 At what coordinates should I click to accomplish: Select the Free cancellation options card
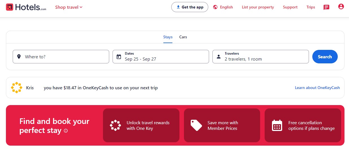tap(303, 125)
